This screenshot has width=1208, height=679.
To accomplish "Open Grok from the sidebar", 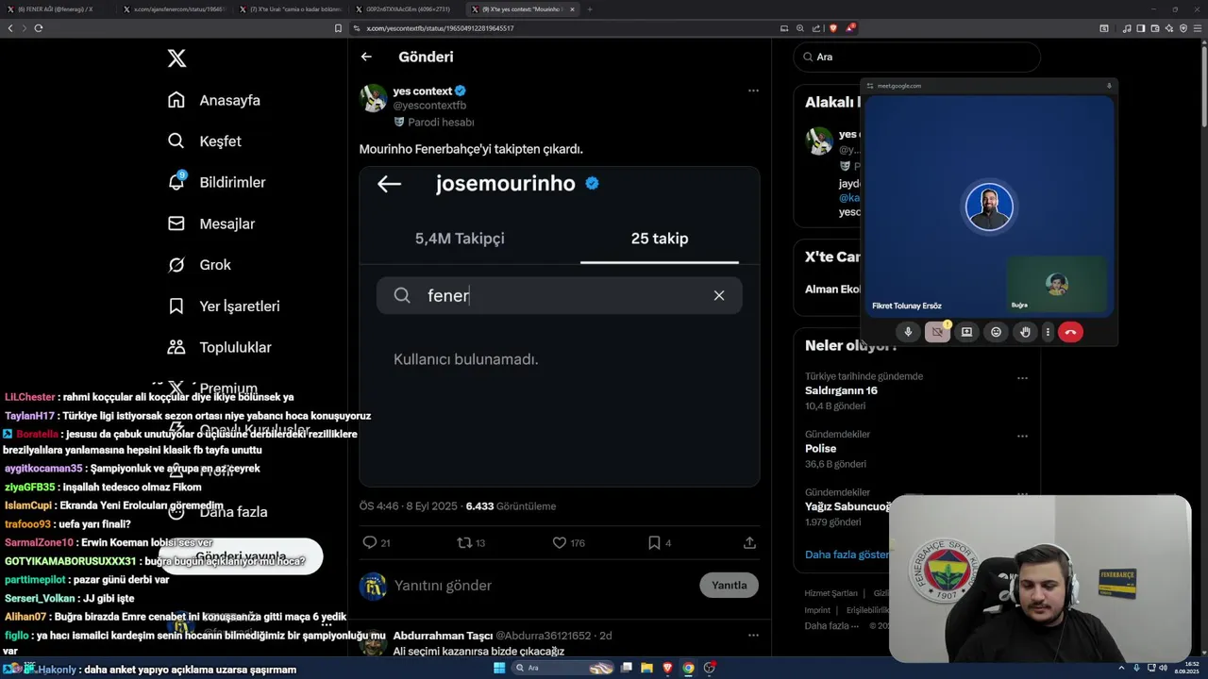I will tap(199, 265).
